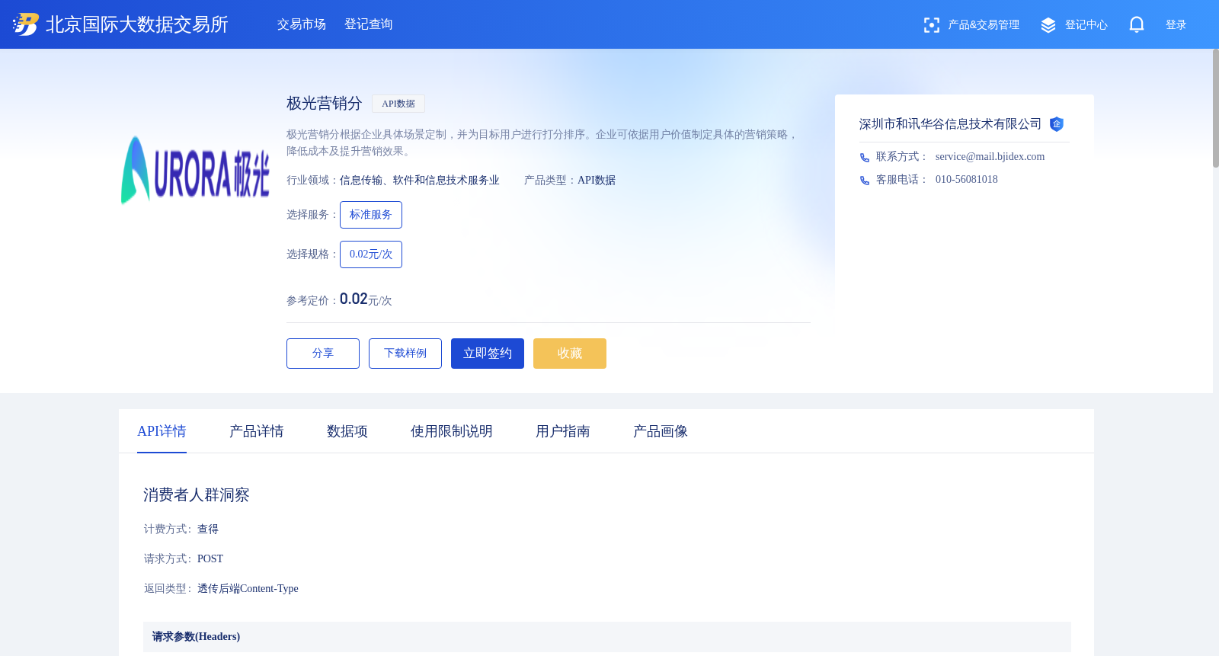Viewport: 1219px width, 656px height.
Task: Click the 透传后端Content-Type value
Action: pos(248,589)
